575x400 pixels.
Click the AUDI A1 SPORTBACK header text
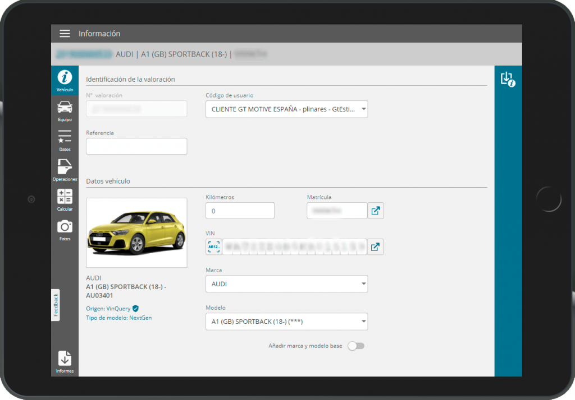(x=171, y=54)
